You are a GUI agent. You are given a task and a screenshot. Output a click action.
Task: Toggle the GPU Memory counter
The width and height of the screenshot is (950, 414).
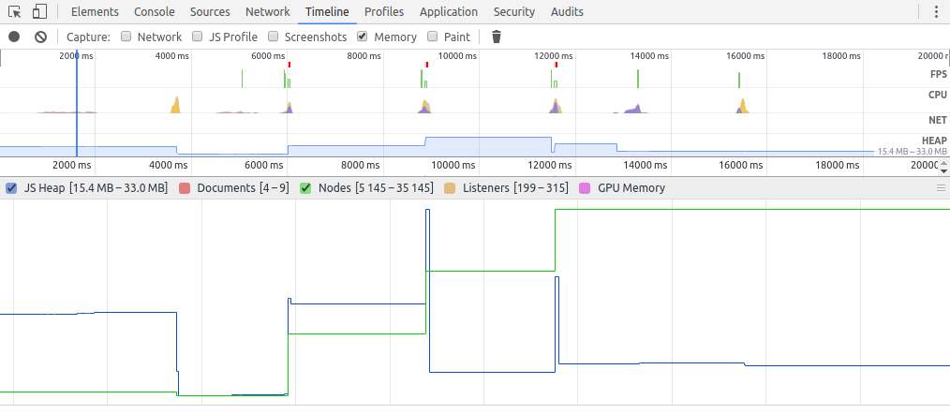tap(585, 188)
